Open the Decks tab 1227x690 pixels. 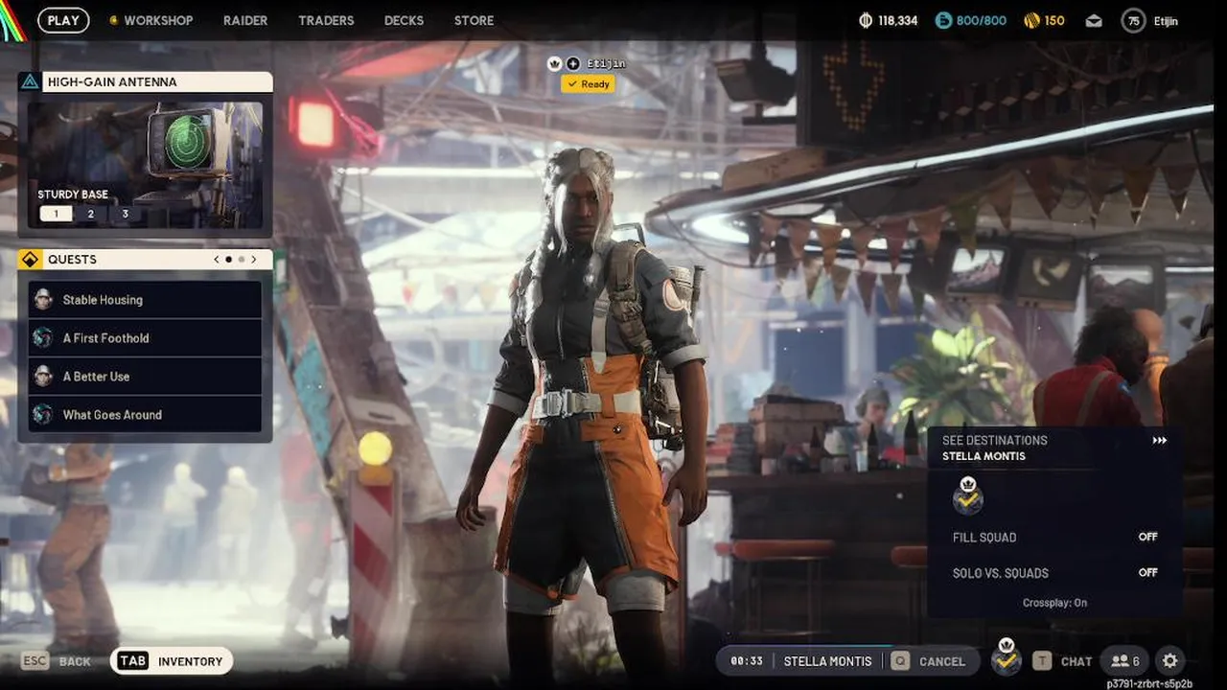[404, 20]
